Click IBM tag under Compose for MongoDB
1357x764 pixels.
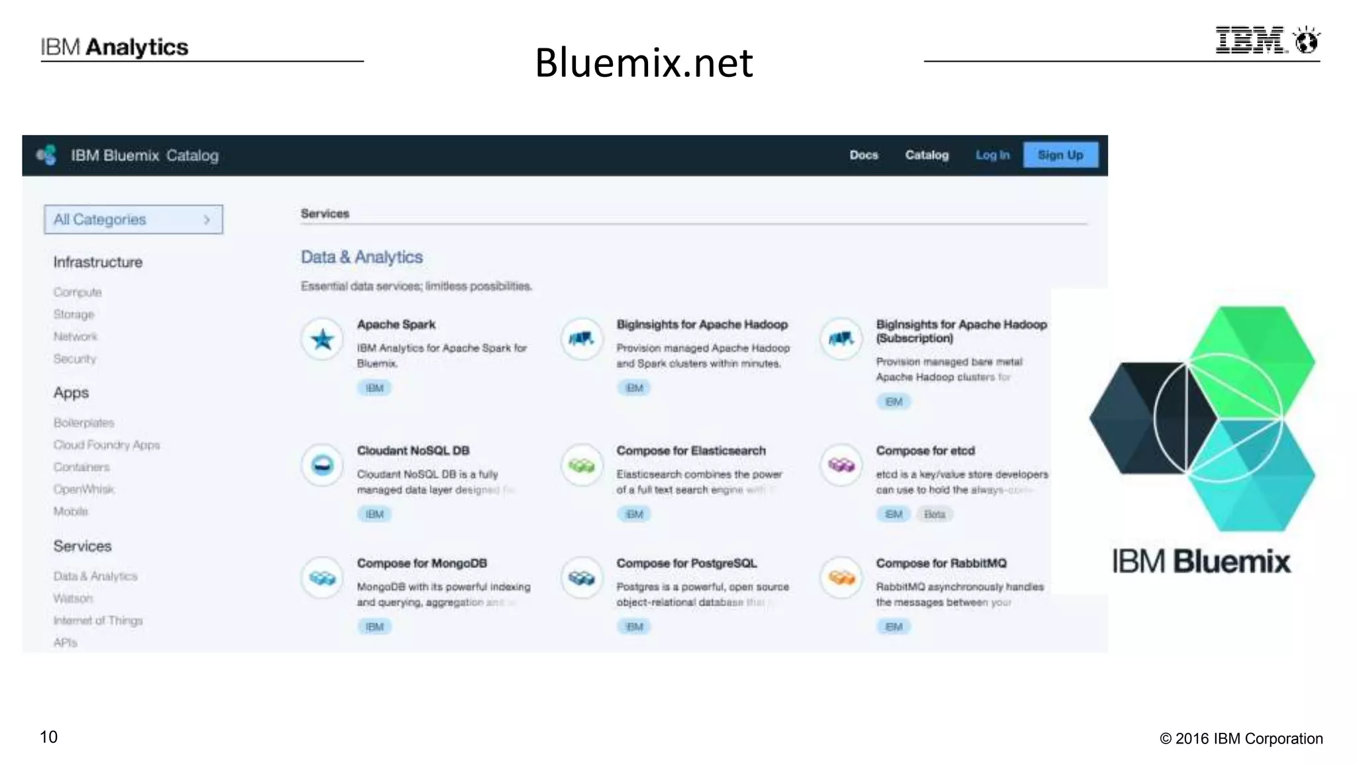[x=374, y=627]
